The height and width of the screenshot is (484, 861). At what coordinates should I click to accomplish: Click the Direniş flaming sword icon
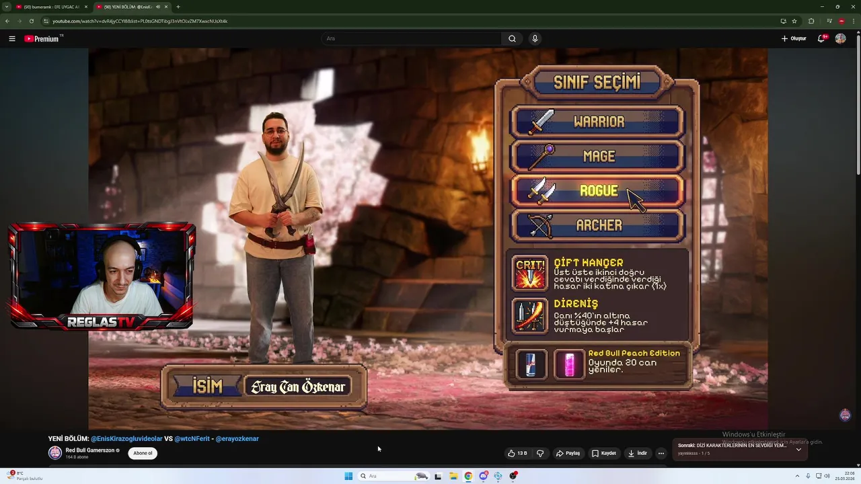[x=530, y=316]
